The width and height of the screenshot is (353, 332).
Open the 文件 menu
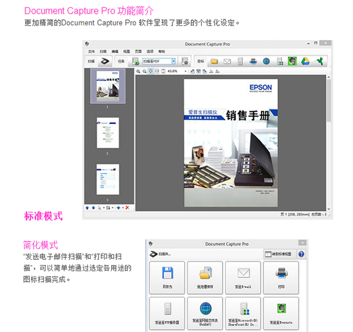click(91, 52)
